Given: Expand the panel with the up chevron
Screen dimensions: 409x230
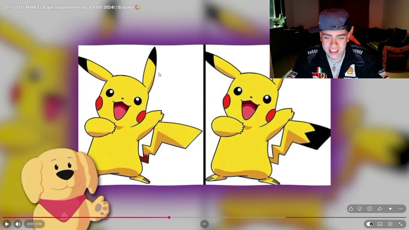Looking at the screenshot, I should pos(204,224).
